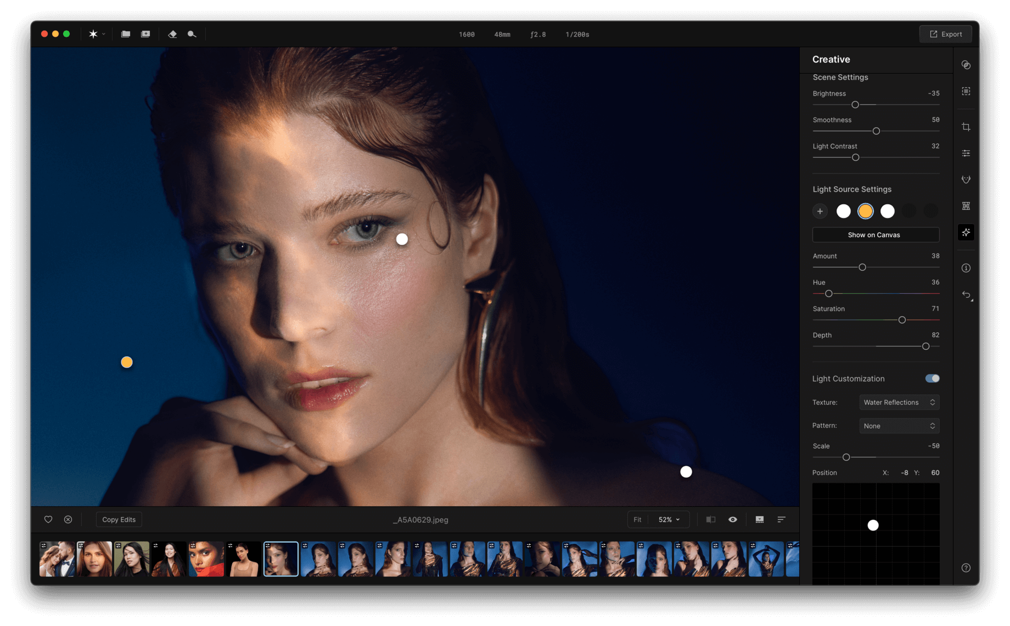
Task: Click the import photo icon
Action: [x=145, y=34]
